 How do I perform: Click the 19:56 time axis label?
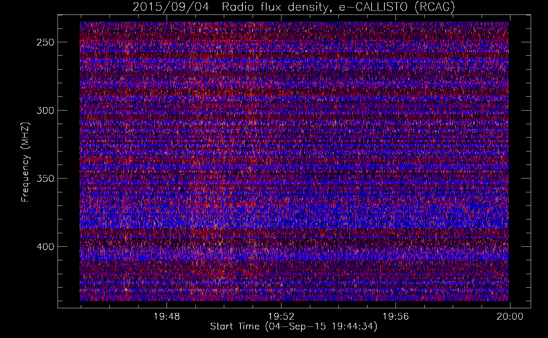click(396, 317)
